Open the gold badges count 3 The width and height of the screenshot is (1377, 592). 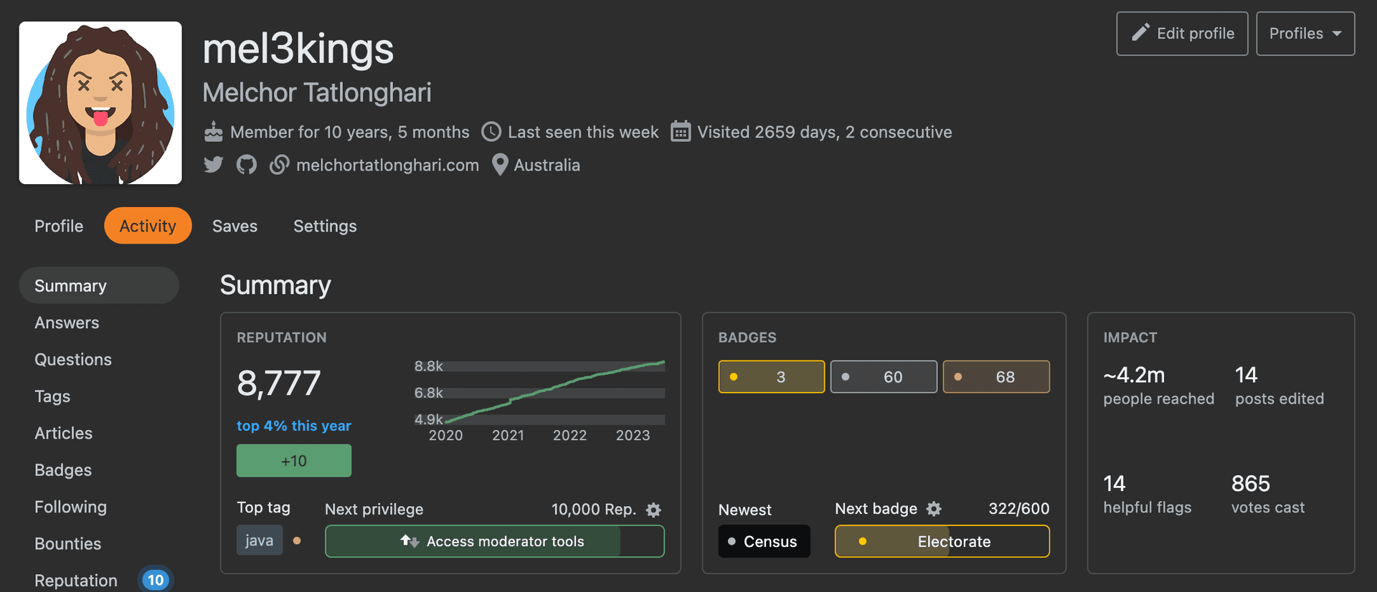(x=772, y=377)
